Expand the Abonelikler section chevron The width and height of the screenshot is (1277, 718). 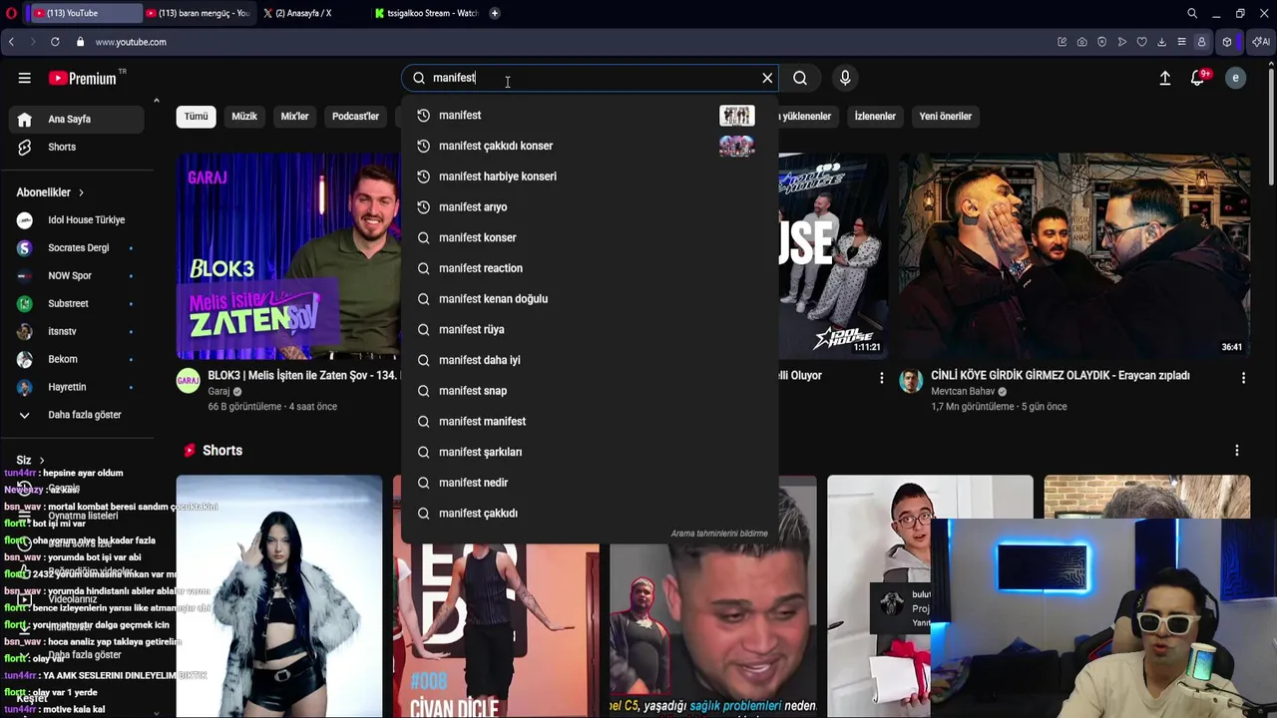point(81,192)
